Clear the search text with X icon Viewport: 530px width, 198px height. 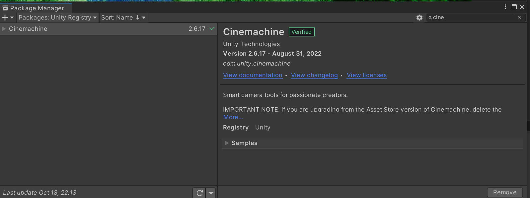(519, 18)
